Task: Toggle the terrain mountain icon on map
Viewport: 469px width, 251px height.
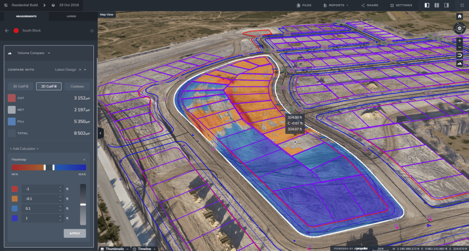Action: click(459, 63)
